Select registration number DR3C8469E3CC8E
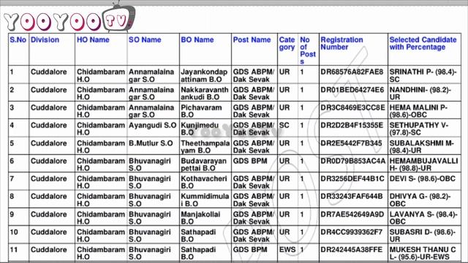 tap(352, 107)
